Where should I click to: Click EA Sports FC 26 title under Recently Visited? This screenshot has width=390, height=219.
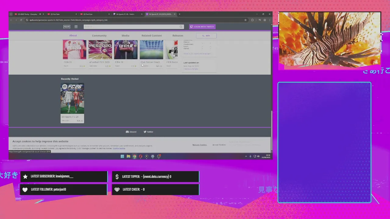click(70, 117)
